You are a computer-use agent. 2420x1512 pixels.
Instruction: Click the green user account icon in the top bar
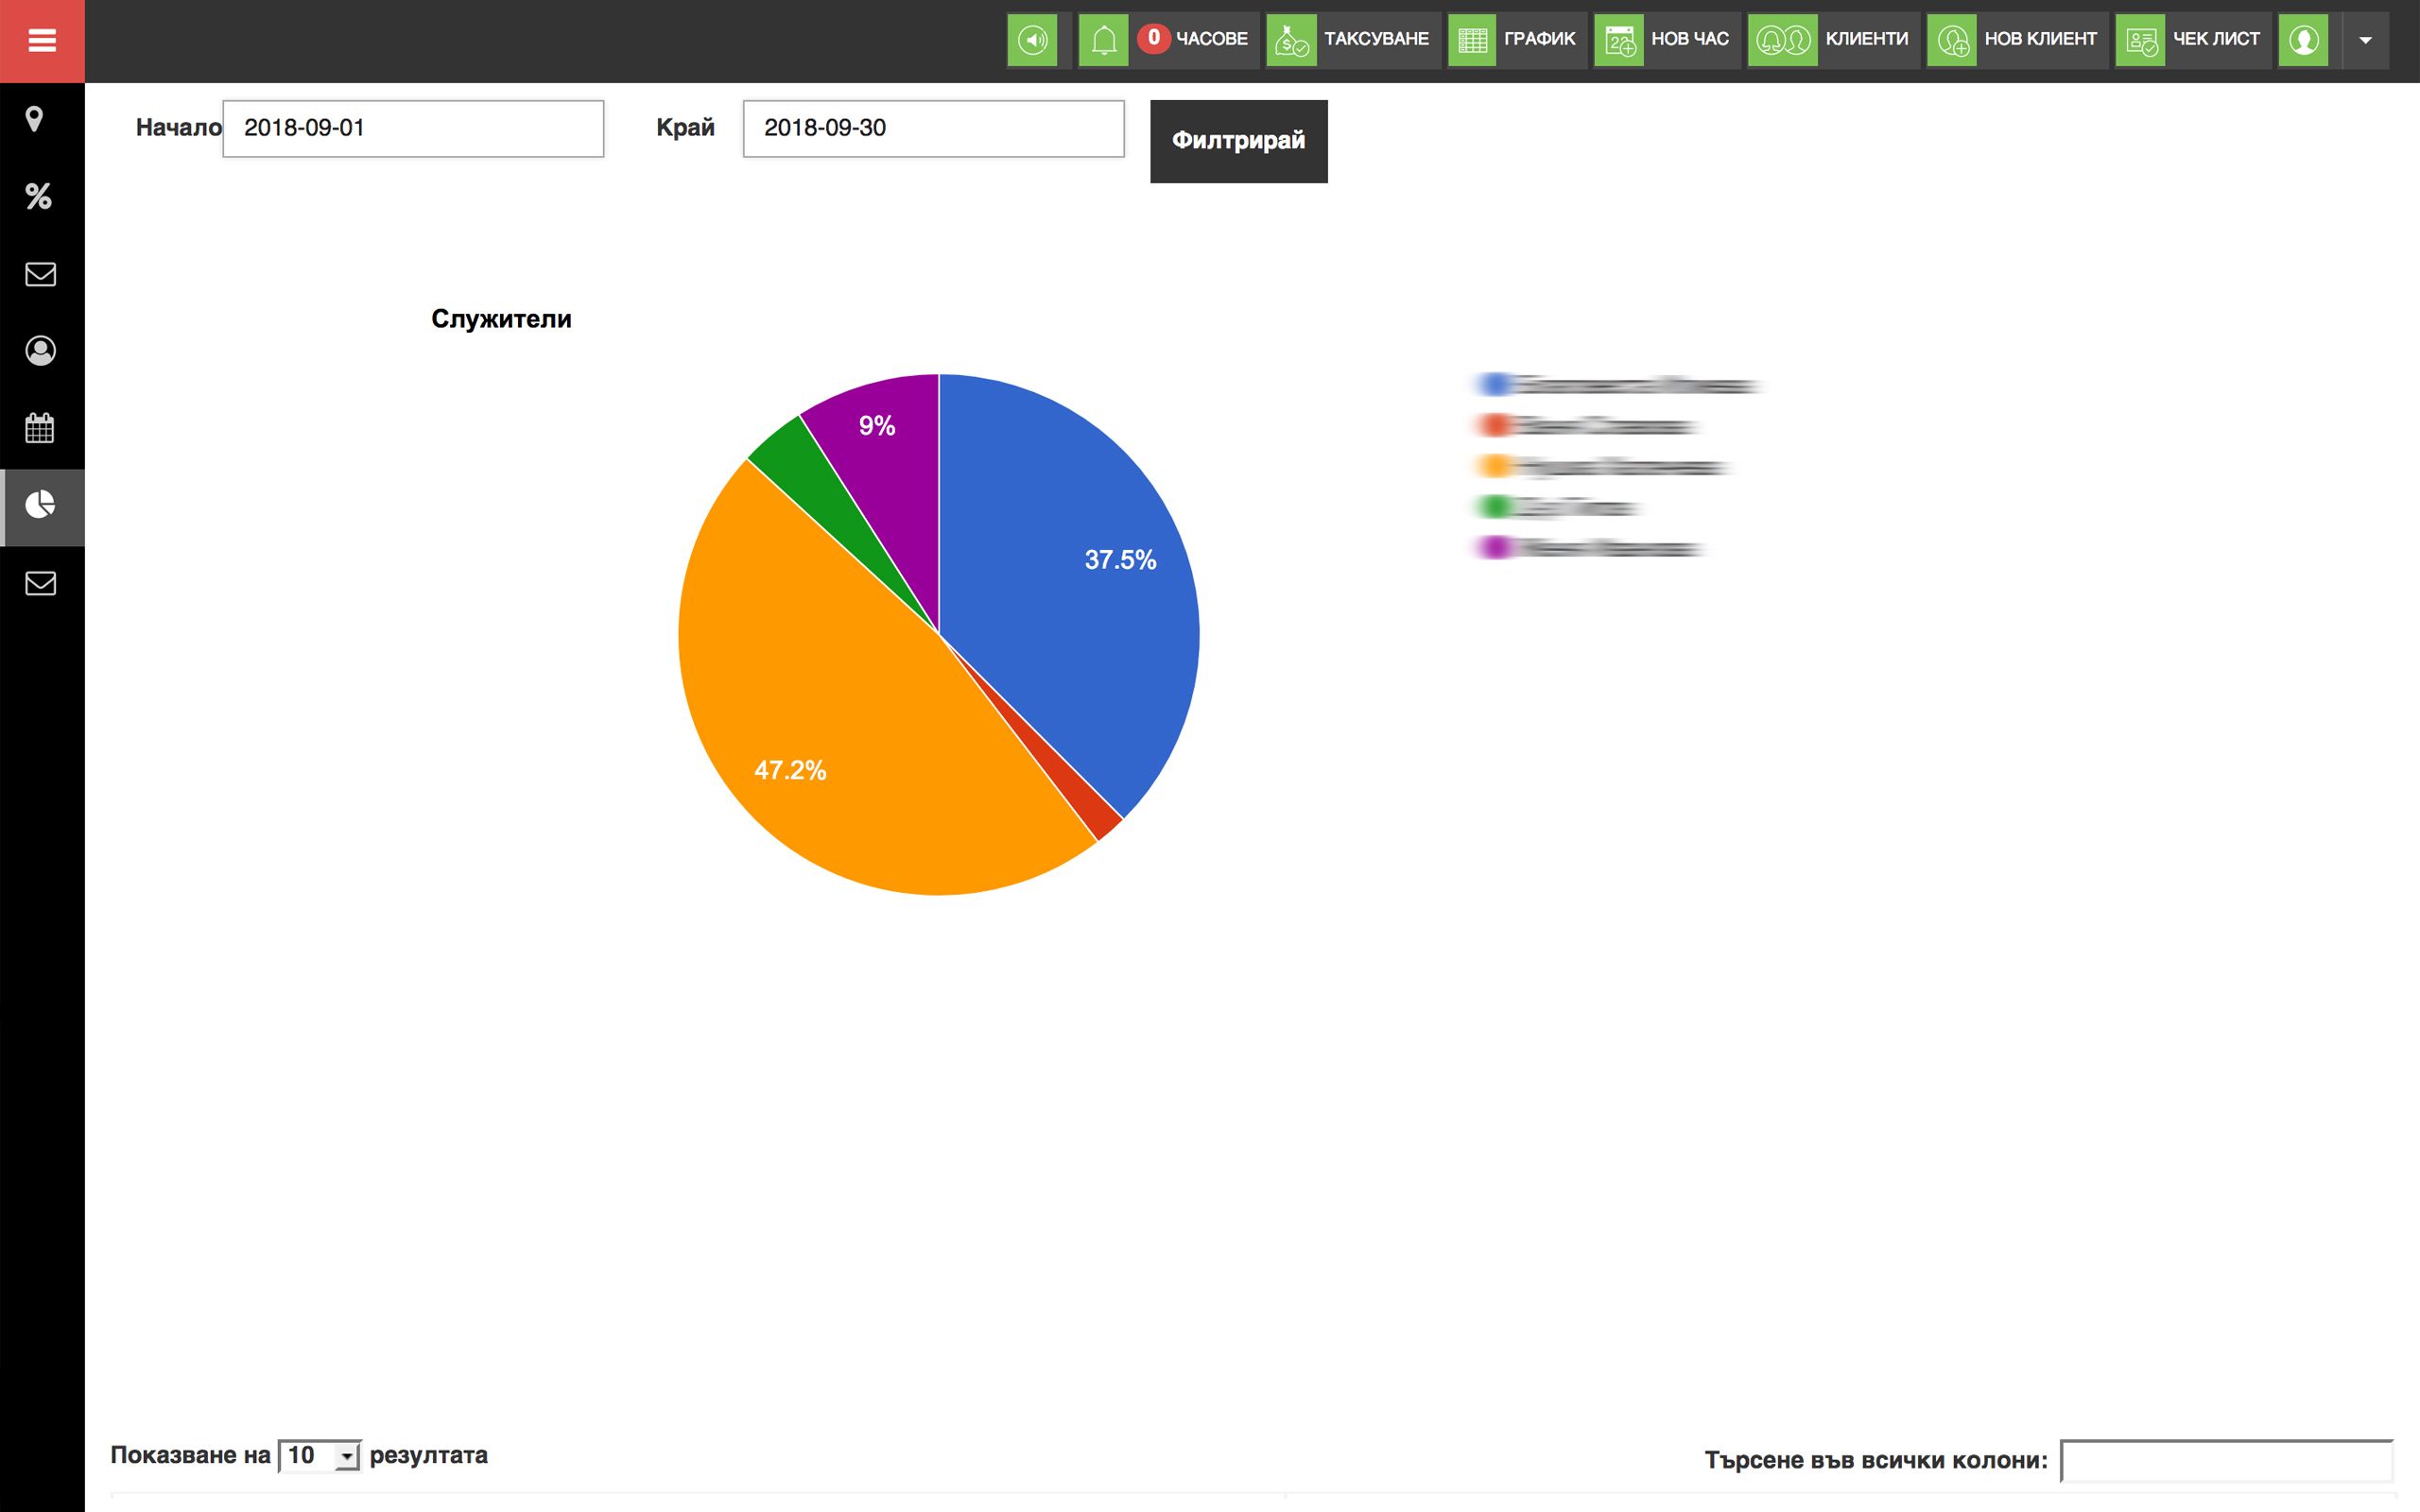click(x=2303, y=40)
